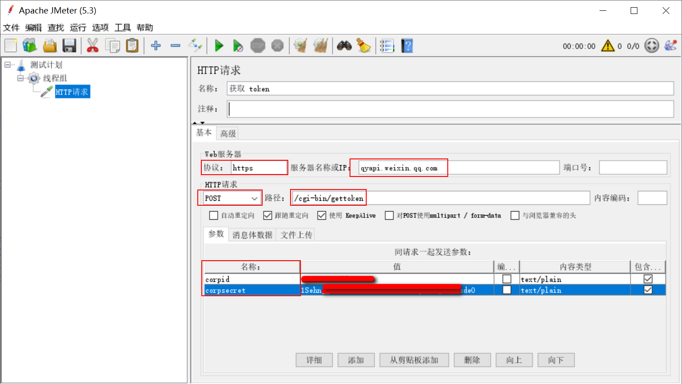This screenshot has width=682, height=384.
Task: Collapse the 测试计划 tree node
Action: 8,65
